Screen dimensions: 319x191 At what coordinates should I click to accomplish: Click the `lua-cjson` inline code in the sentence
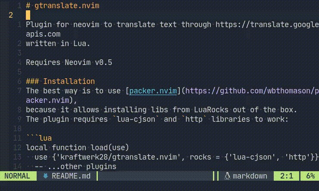[136, 119]
